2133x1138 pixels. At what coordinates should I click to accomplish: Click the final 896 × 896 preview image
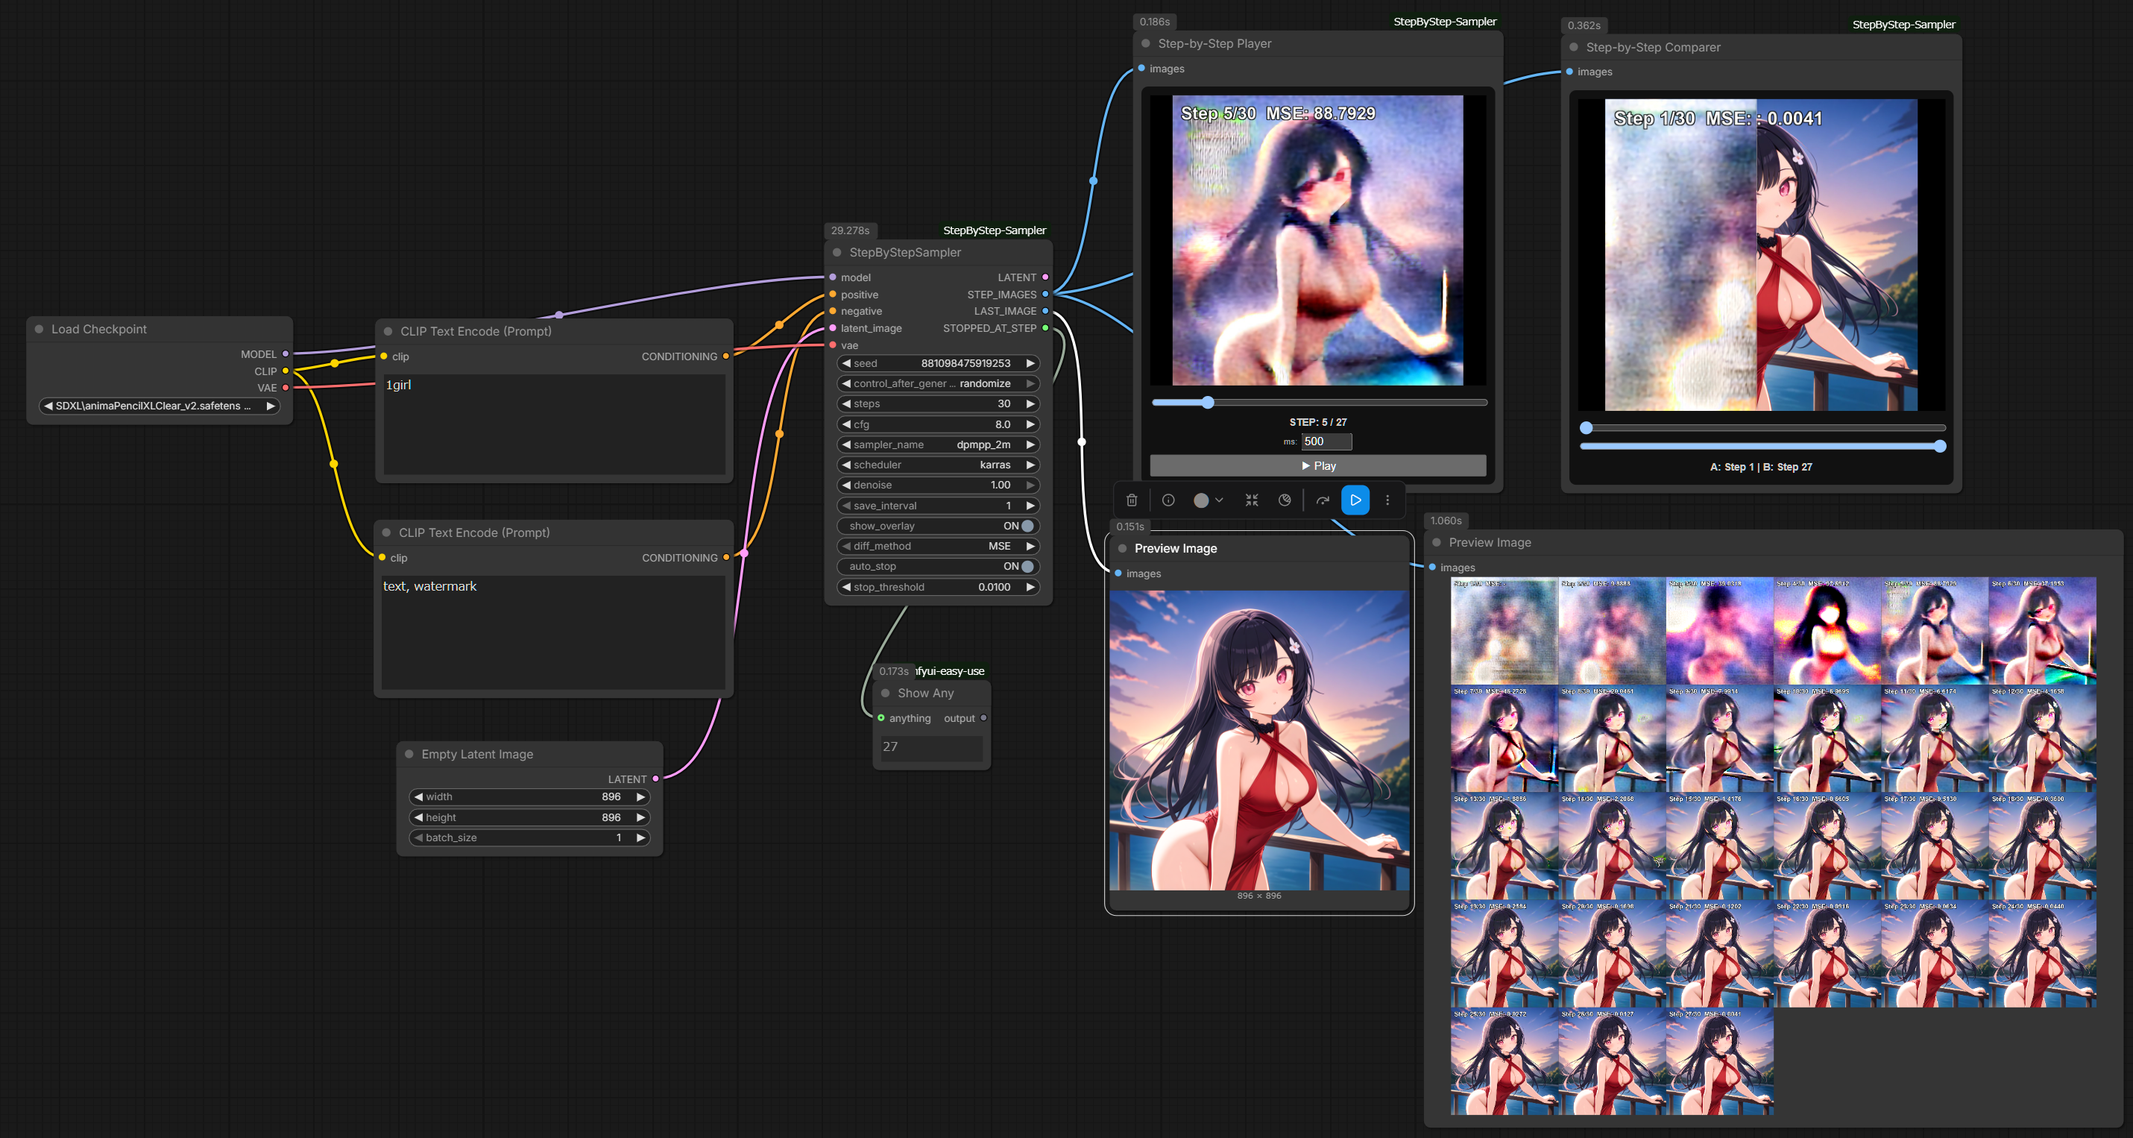1258,741
